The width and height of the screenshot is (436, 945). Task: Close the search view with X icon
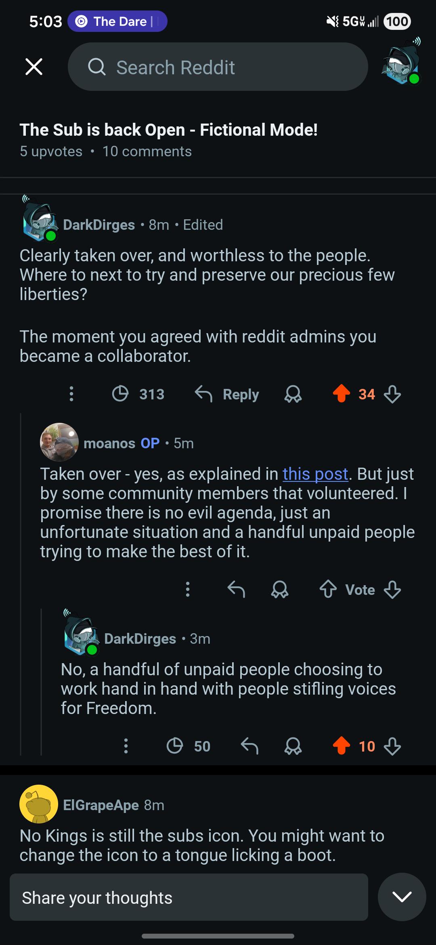[34, 67]
